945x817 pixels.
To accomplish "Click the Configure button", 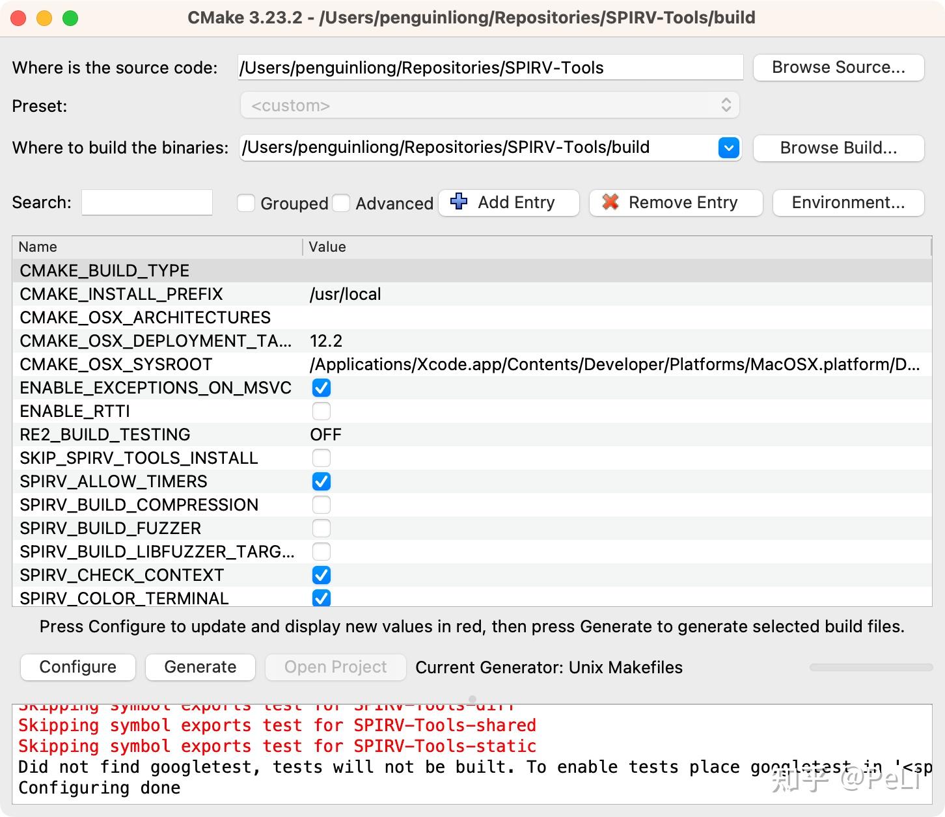I will click(78, 667).
